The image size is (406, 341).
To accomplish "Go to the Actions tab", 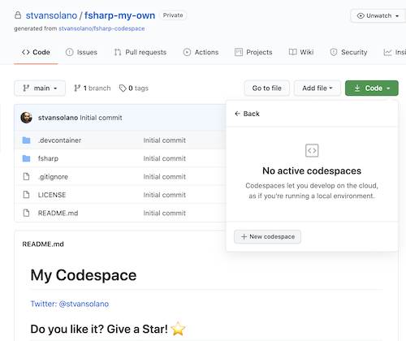I will tap(201, 52).
